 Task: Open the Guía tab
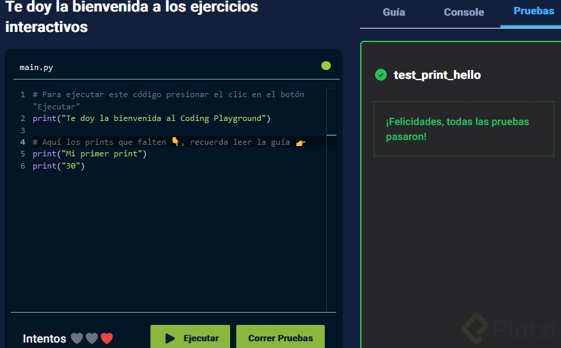pos(394,12)
